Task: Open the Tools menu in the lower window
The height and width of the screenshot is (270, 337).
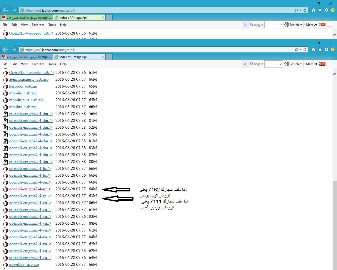Action: [x=52, y=64]
